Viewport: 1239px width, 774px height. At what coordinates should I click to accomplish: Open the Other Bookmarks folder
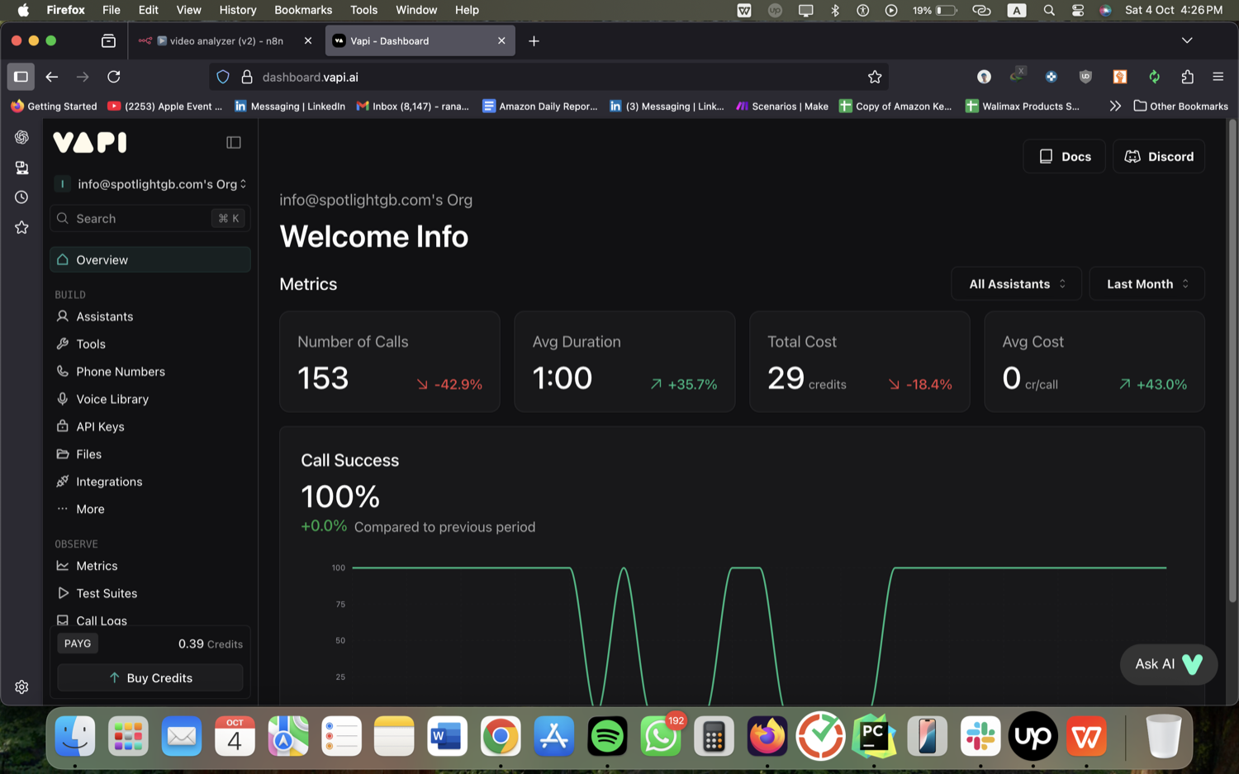(1180, 106)
